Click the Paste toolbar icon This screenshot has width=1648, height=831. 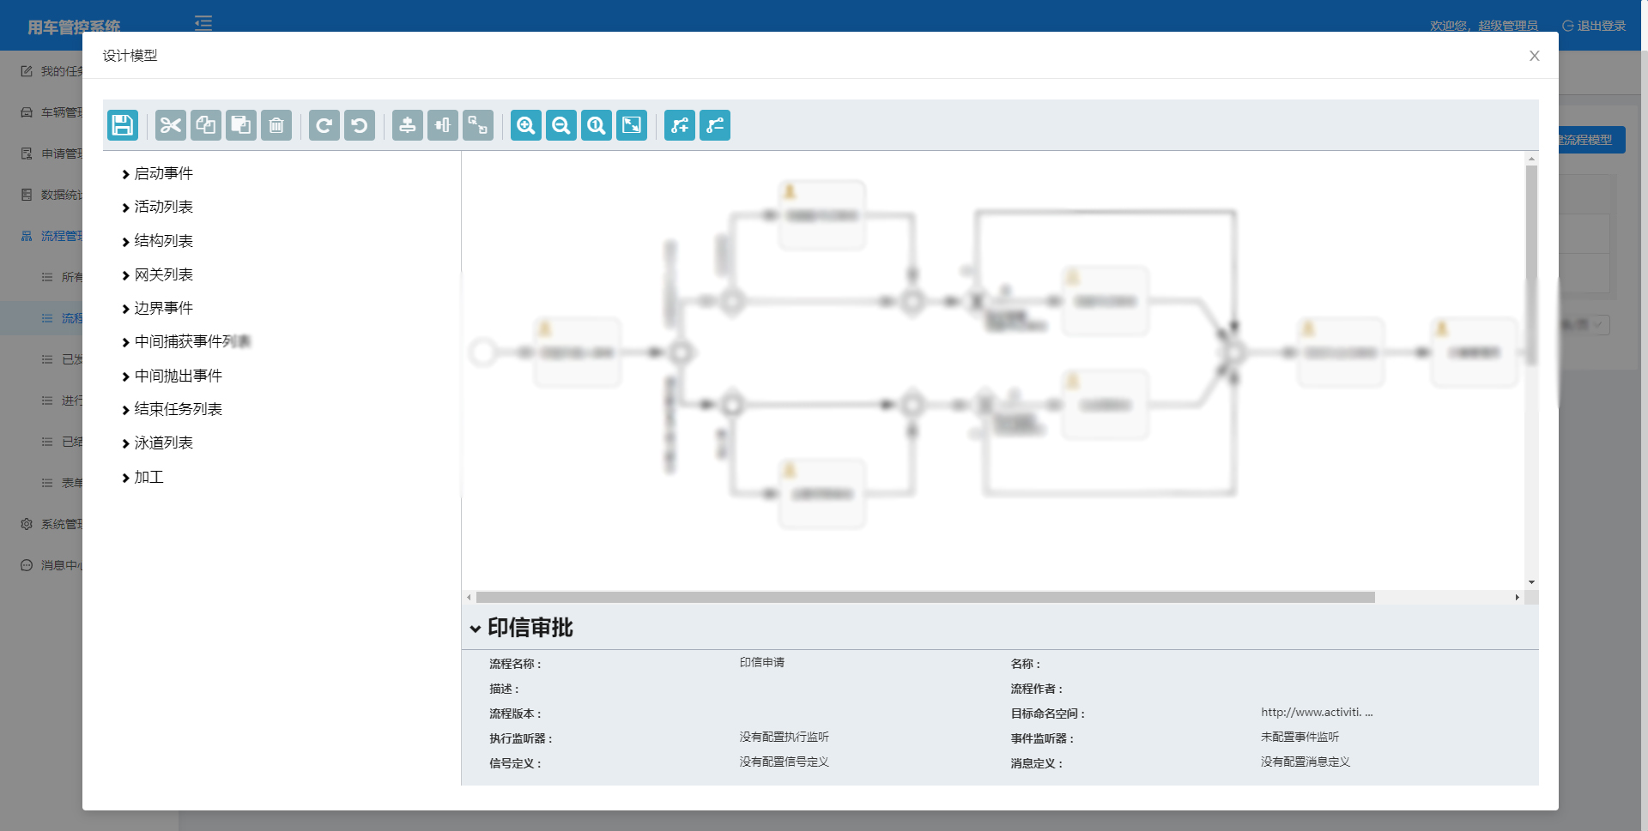pyautogui.click(x=241, y=125)
